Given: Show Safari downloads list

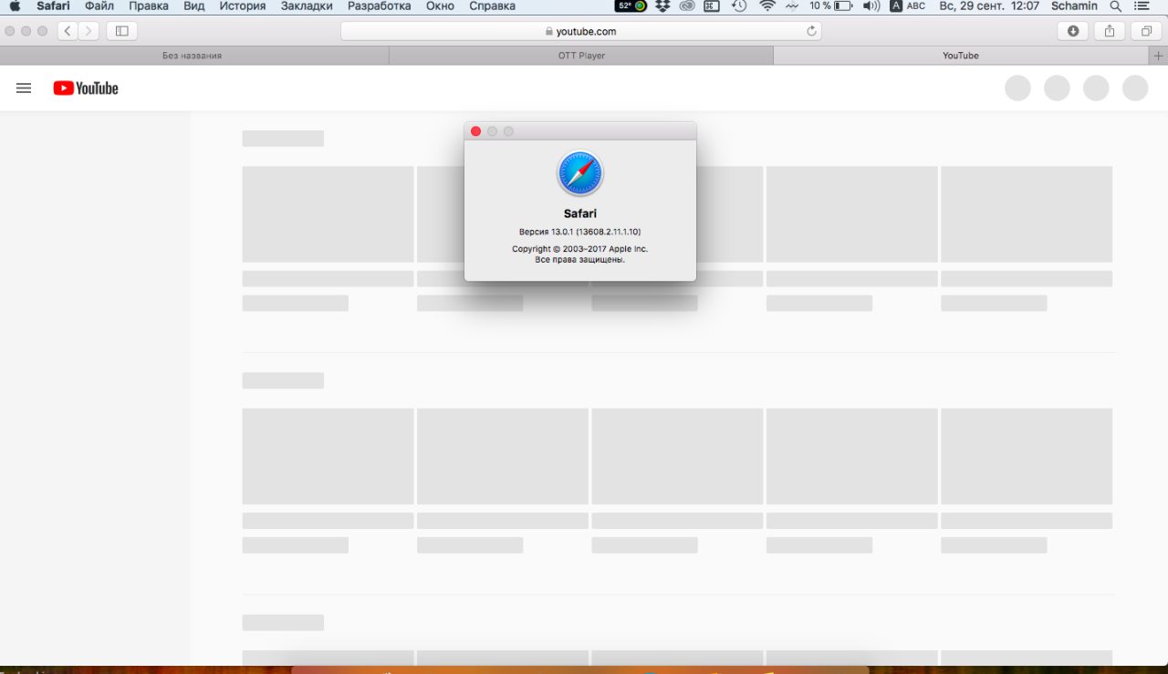Looking at the screenshot, I should (1073, 31).
